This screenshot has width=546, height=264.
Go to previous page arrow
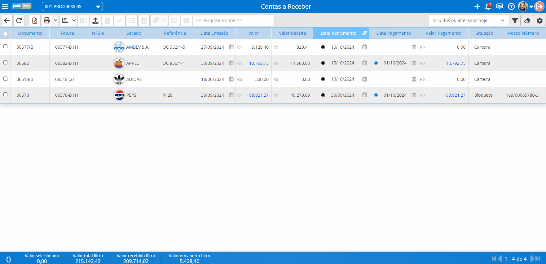coord(500,258)
